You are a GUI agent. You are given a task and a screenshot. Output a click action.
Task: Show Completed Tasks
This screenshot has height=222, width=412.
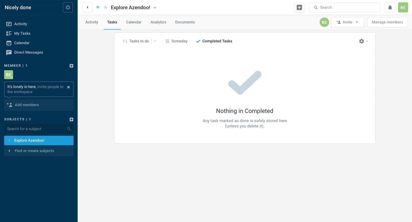(x=214, y=41)
